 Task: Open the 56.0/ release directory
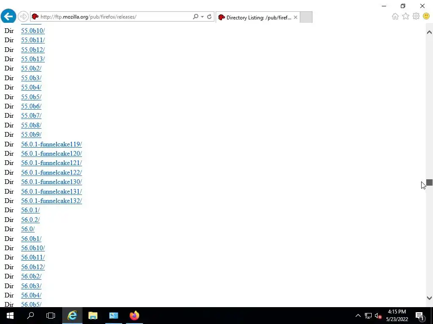coord(28,229)
